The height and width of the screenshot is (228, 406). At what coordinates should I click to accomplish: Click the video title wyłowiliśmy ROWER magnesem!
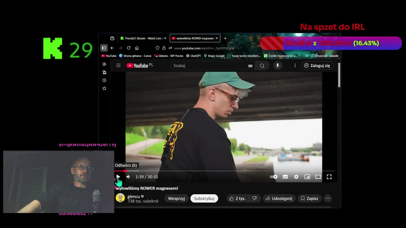(x=147, y=188)
